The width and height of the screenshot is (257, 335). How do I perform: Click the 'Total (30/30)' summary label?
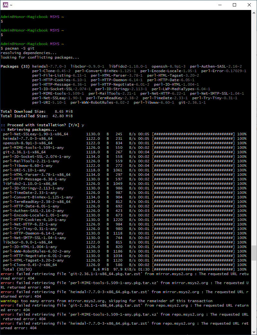[x=17, y=269]
